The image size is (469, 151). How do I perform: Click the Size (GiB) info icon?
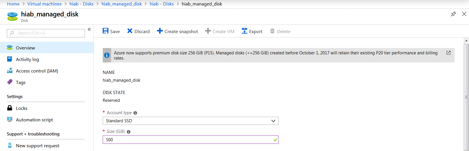[x=129, y=132]
